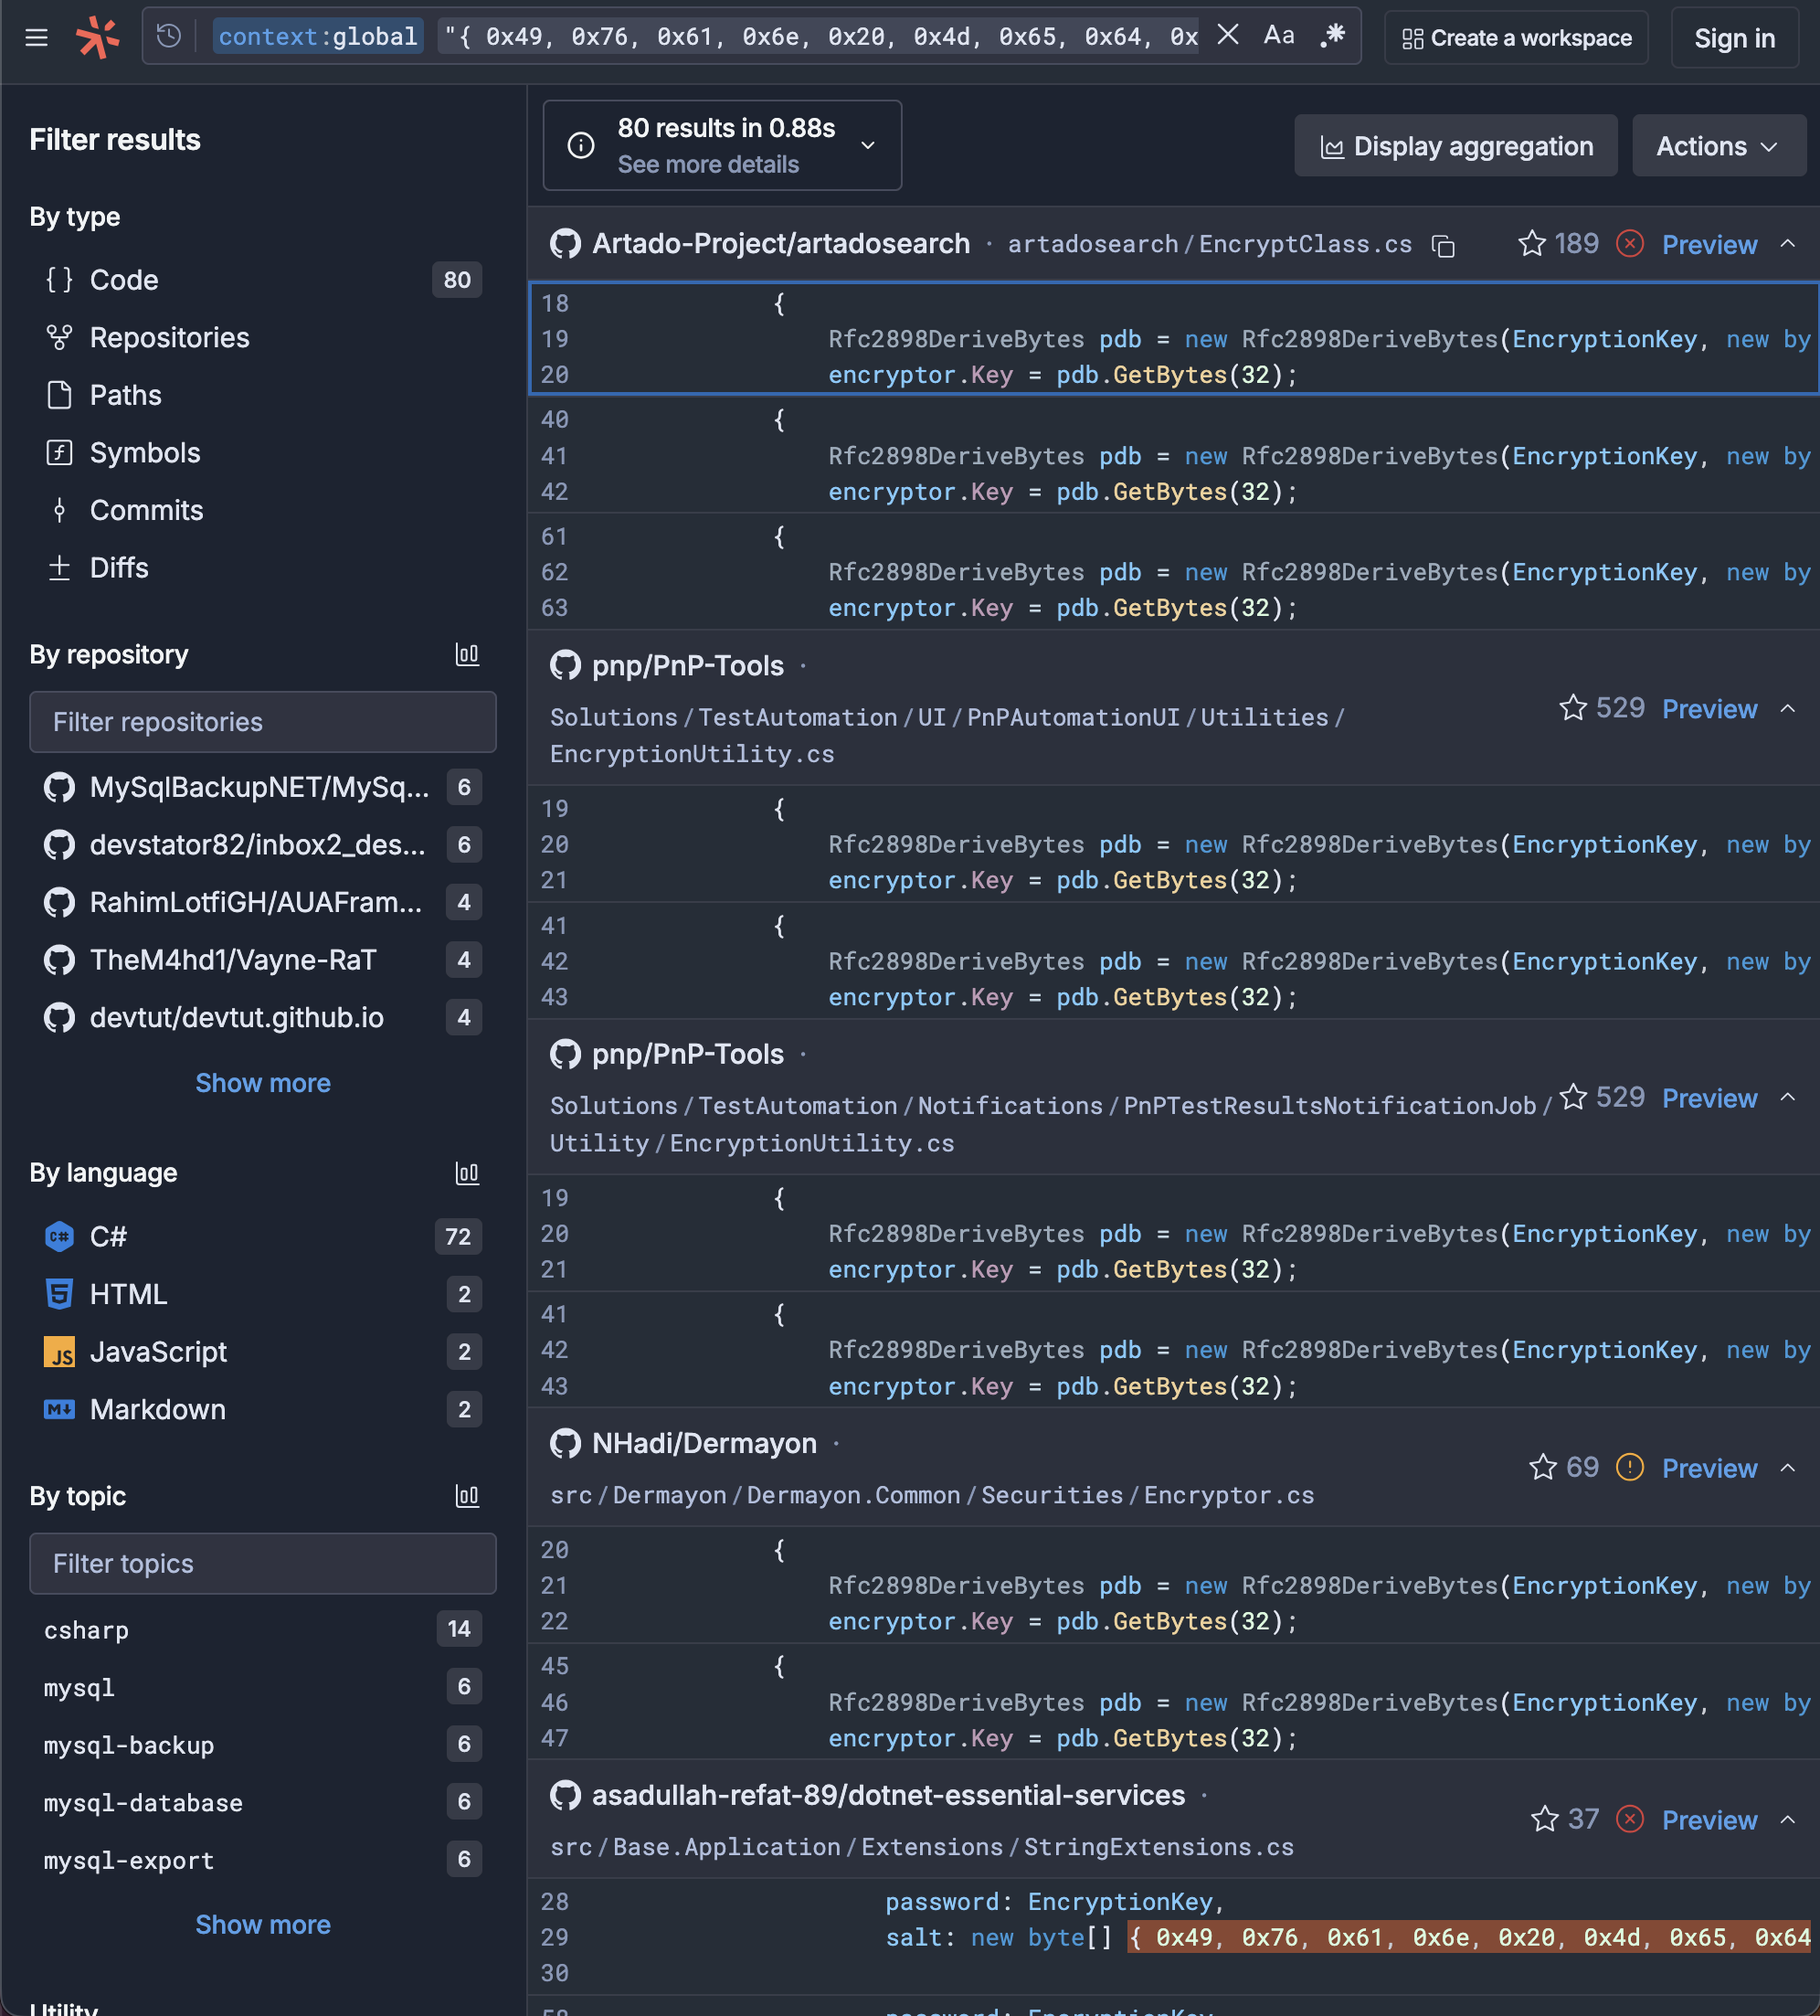Viewport: 1820px width, 2016px height.
Task: Click Create a workspace button
Action: tap(1516, 38)
